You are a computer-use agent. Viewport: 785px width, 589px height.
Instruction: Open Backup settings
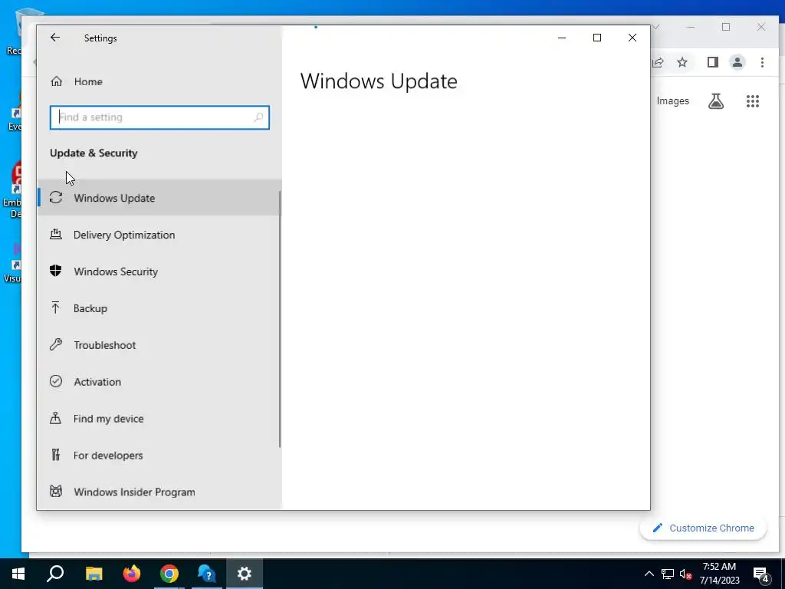point(159,308)
